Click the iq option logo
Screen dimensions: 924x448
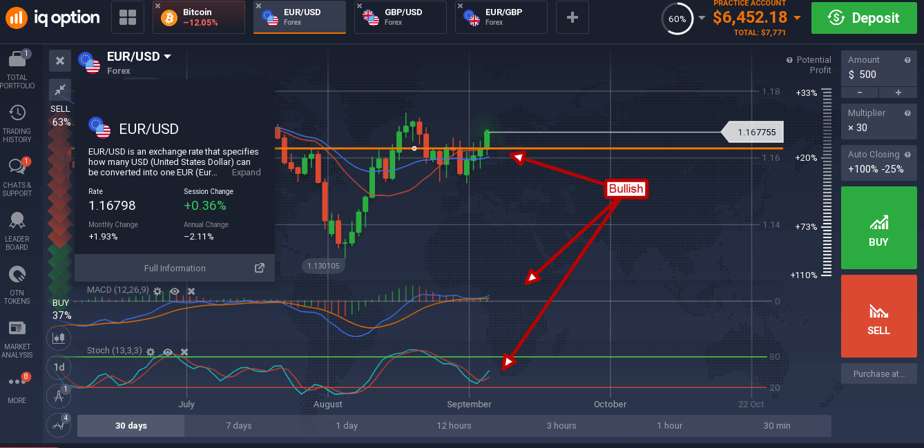[52, 17]
